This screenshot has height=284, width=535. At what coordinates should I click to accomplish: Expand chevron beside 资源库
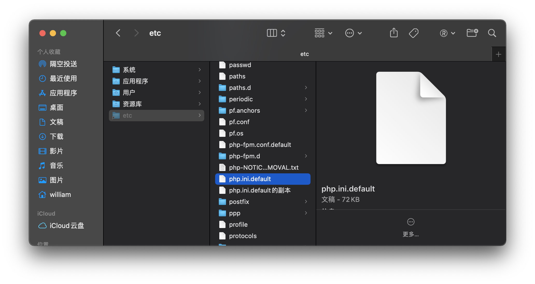point(200,104)
